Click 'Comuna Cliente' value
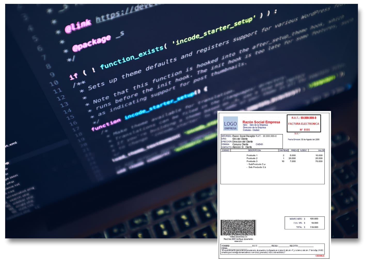 pyautogui.click(x=240, y=144)
